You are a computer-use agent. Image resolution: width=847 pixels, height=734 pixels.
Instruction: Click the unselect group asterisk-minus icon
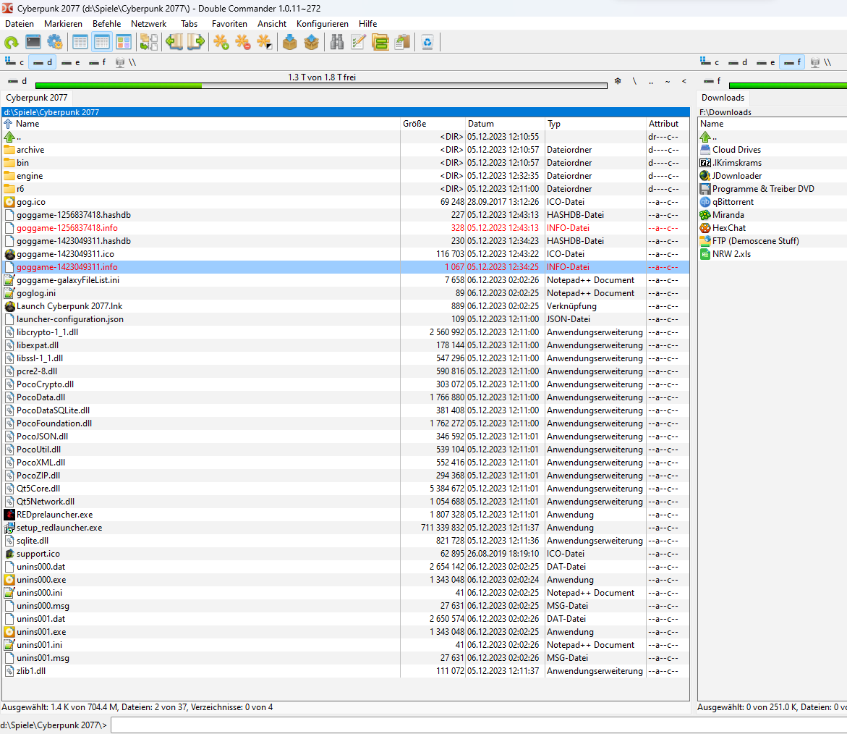(x=242, y=42)
